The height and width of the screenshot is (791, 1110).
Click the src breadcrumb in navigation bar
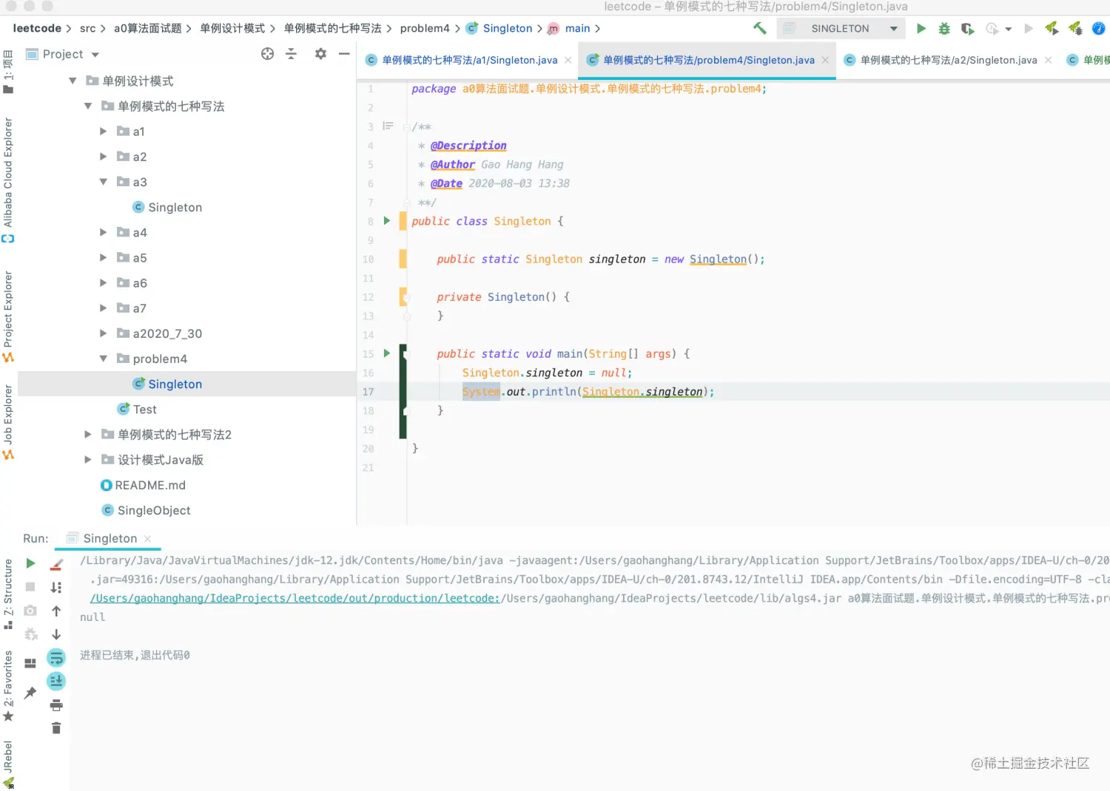pyautogui.click(x=87, y=28)
